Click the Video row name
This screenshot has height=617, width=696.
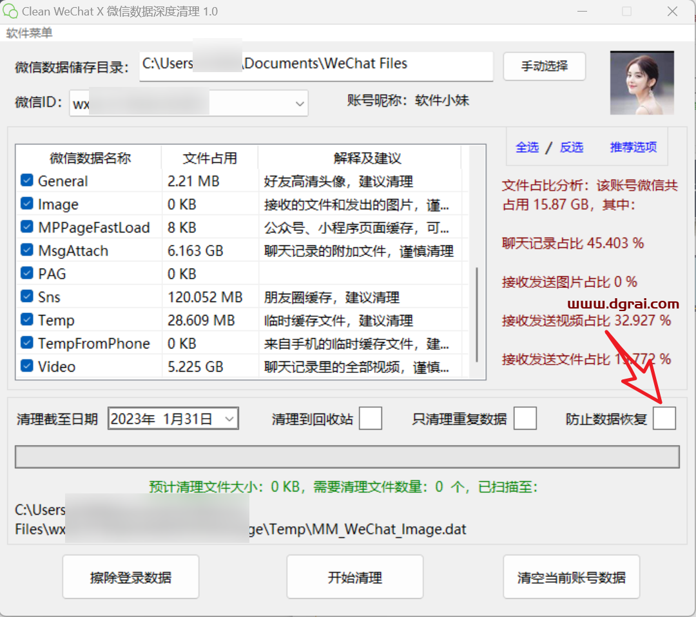coord(57,367)
